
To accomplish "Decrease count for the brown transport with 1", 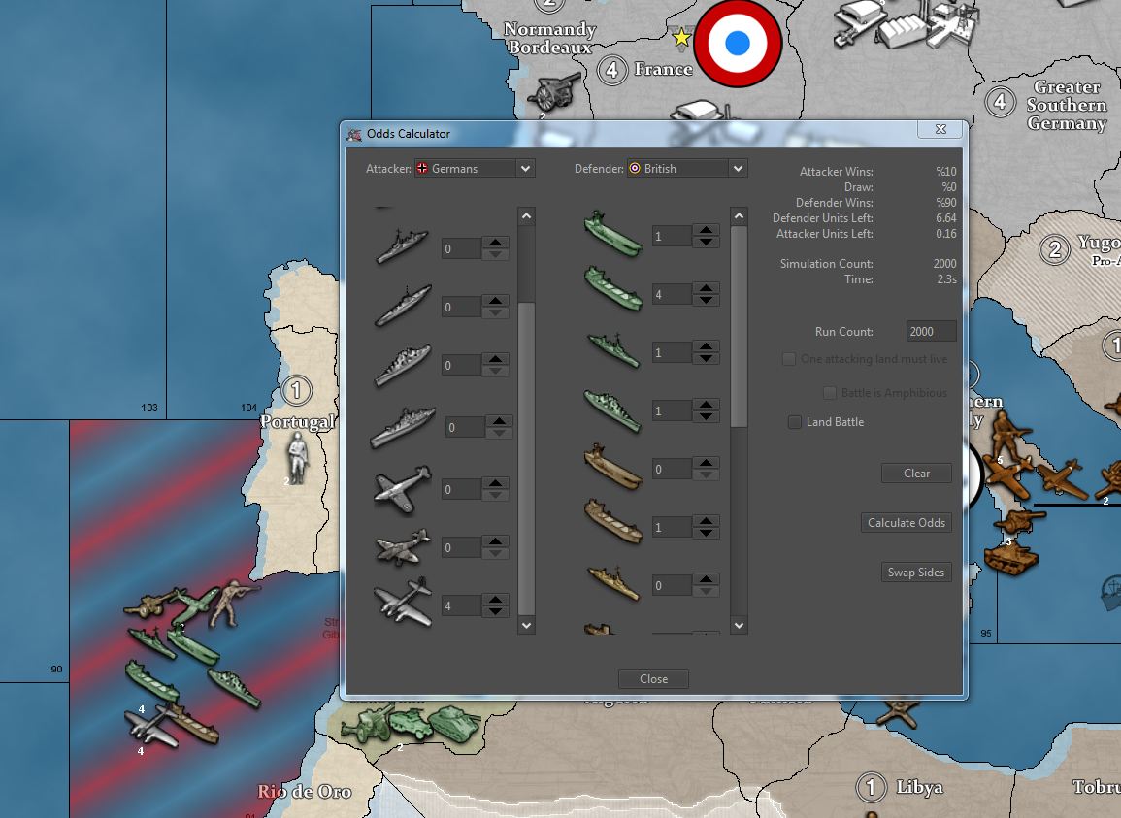I will point(706,534).
